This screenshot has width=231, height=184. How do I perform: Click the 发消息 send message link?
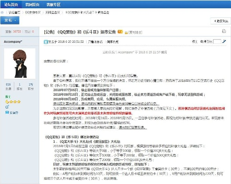click(14, 113)
